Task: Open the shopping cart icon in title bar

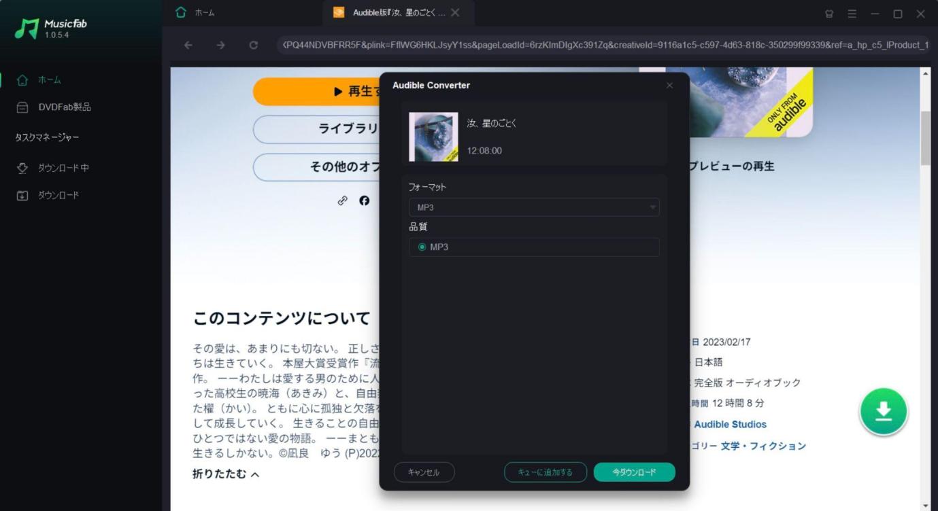Action: tap(829, 14)
